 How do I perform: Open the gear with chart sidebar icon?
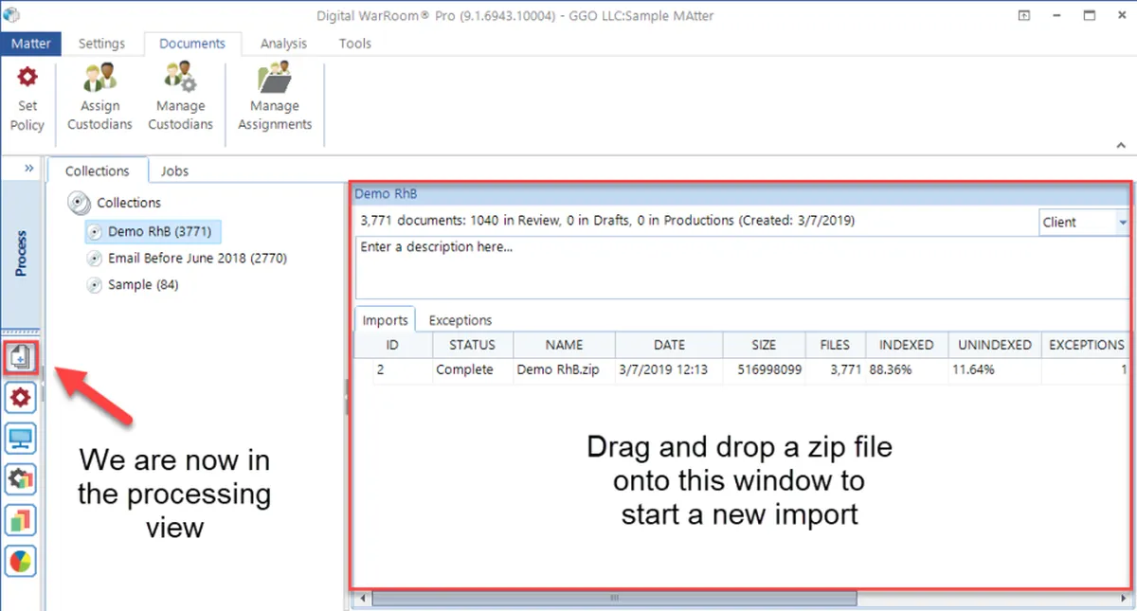click(21, 479)
